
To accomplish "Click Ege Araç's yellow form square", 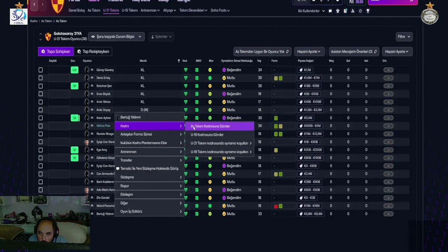I will (x=276, y=150).
